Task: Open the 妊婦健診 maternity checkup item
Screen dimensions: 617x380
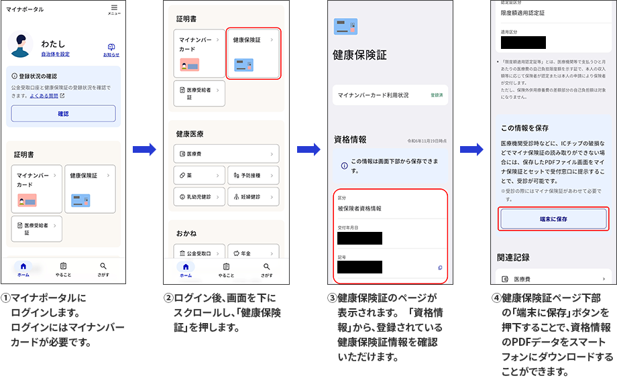Action: point(253,196)
